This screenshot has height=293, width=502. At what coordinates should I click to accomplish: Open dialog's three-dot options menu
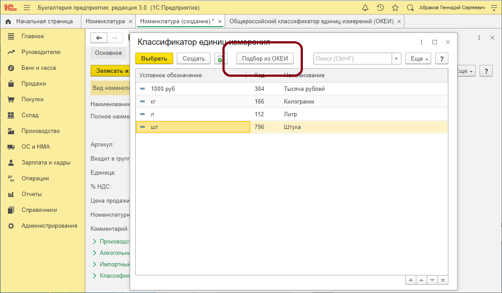422,42
